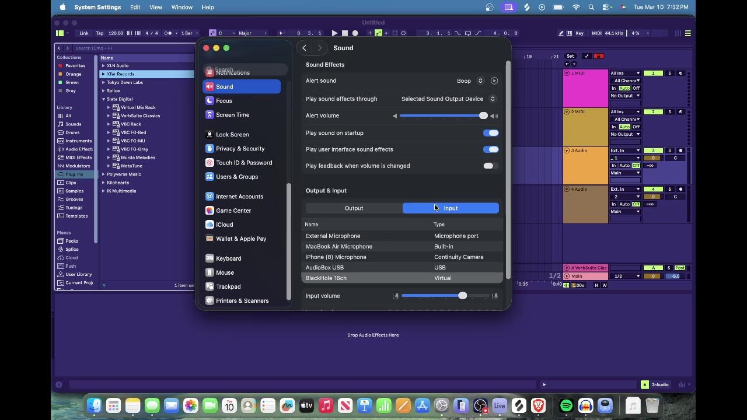Open Game Center settings
Viewport: 747px width, 420px height.
point(242,211)
